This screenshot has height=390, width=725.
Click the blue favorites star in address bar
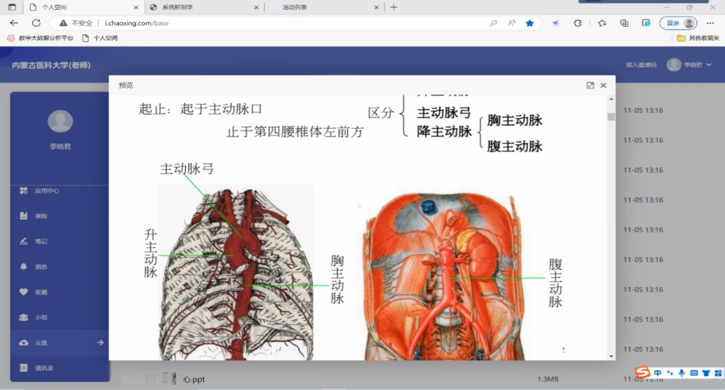click(x=530, y=23)
